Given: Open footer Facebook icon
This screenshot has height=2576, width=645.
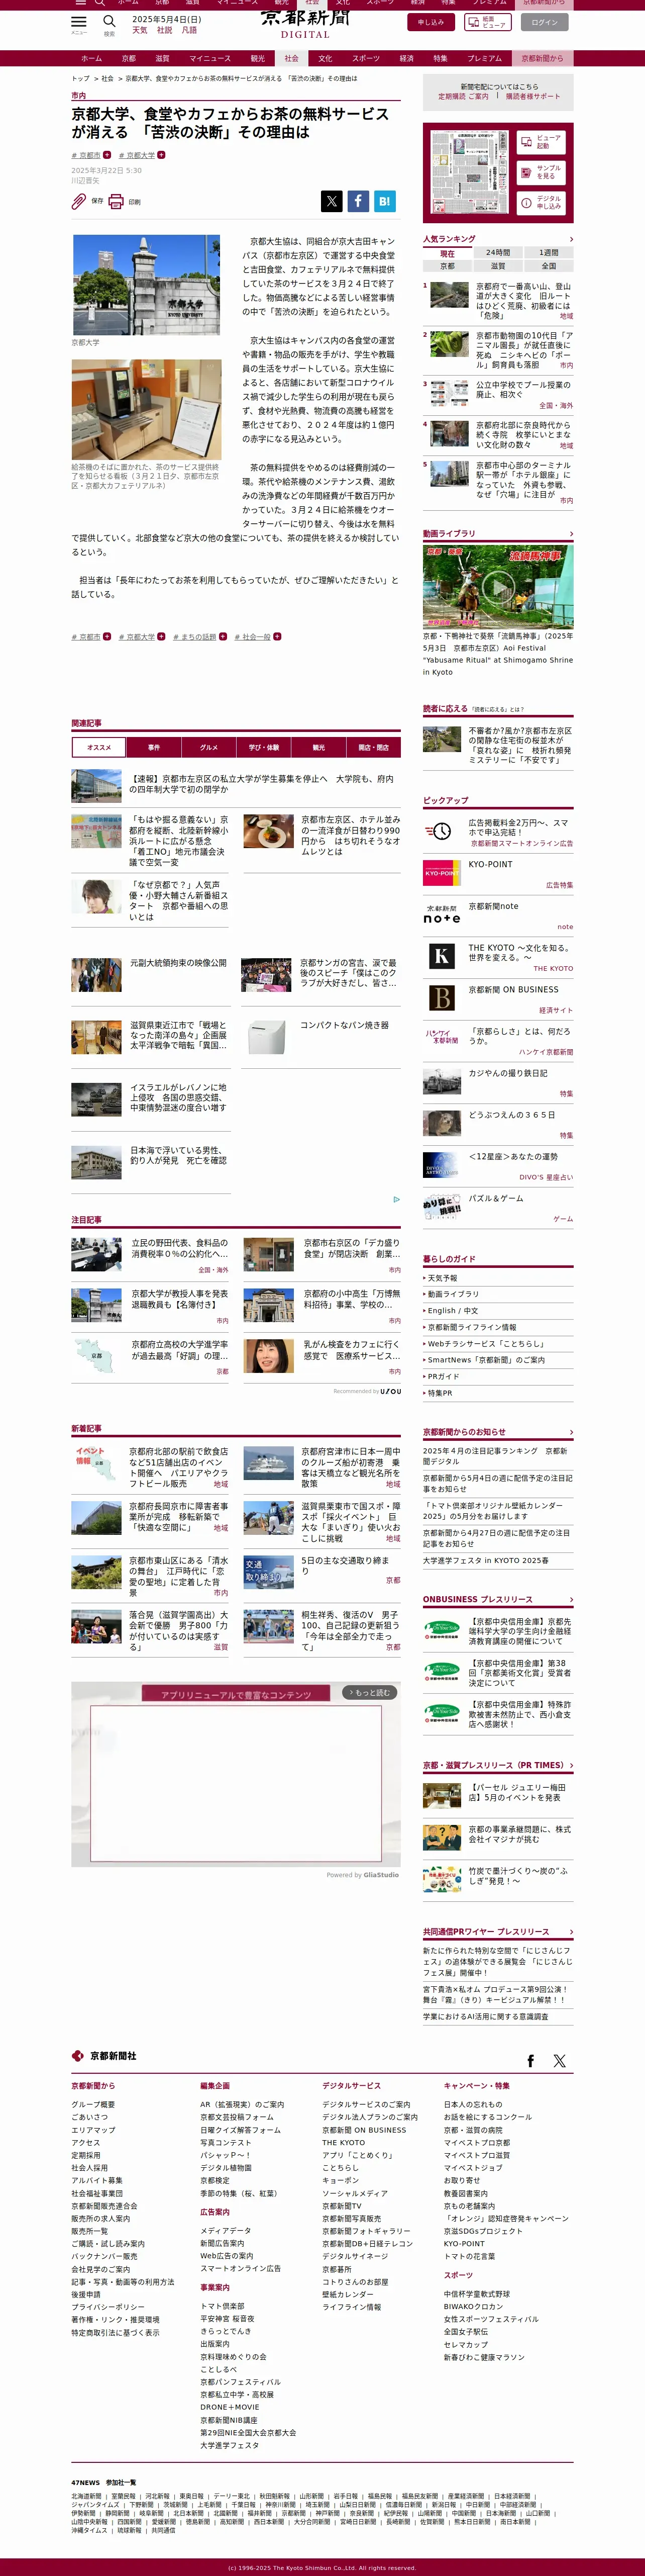Looking at the screenshot, I should [x=530, y=2061].
